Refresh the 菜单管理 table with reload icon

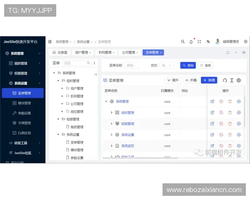[225, 80]
